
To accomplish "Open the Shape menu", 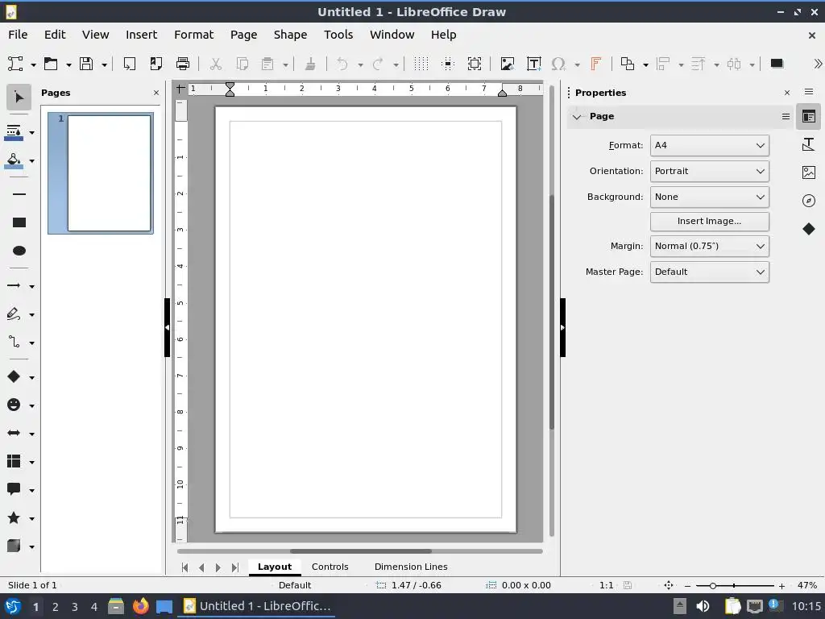I will pos(290,35).
